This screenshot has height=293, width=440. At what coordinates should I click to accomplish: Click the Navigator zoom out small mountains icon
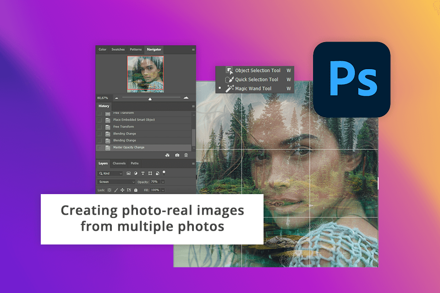(116, 98)
